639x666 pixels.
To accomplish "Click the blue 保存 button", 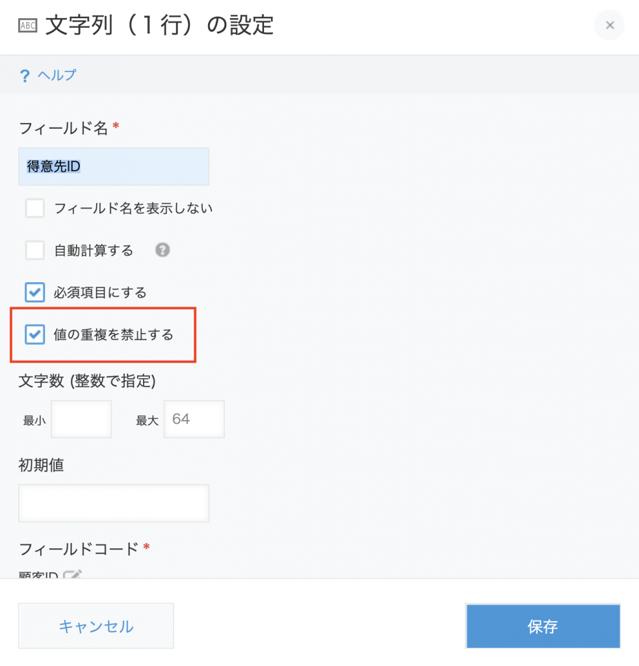I will 543,626.
